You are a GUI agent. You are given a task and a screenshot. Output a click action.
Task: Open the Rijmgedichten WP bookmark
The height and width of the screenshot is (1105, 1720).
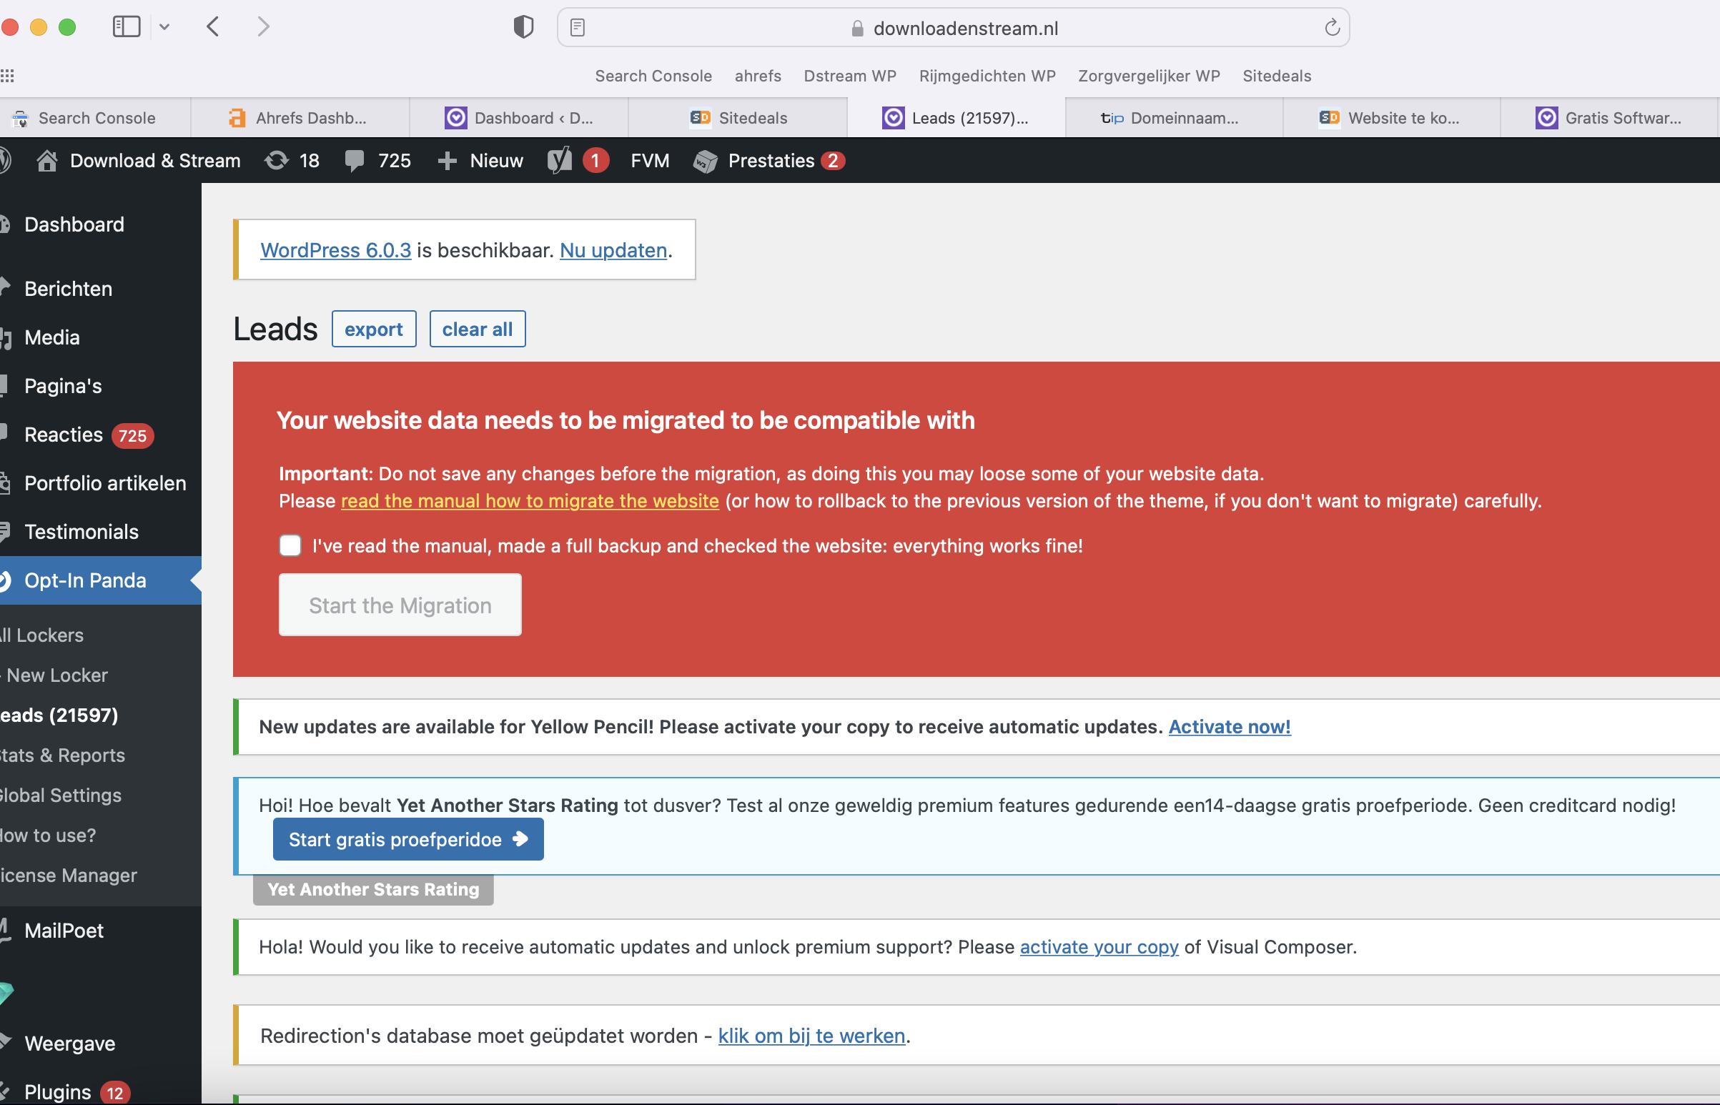987,76
